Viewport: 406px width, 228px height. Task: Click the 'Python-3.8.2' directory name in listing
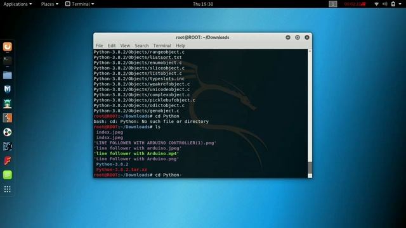pyautogui.click(x=112, y=165)
